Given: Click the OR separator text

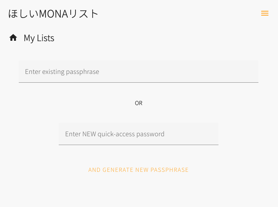Looking at the screenshot, I should pyautogui.click(x=139, y=103).
